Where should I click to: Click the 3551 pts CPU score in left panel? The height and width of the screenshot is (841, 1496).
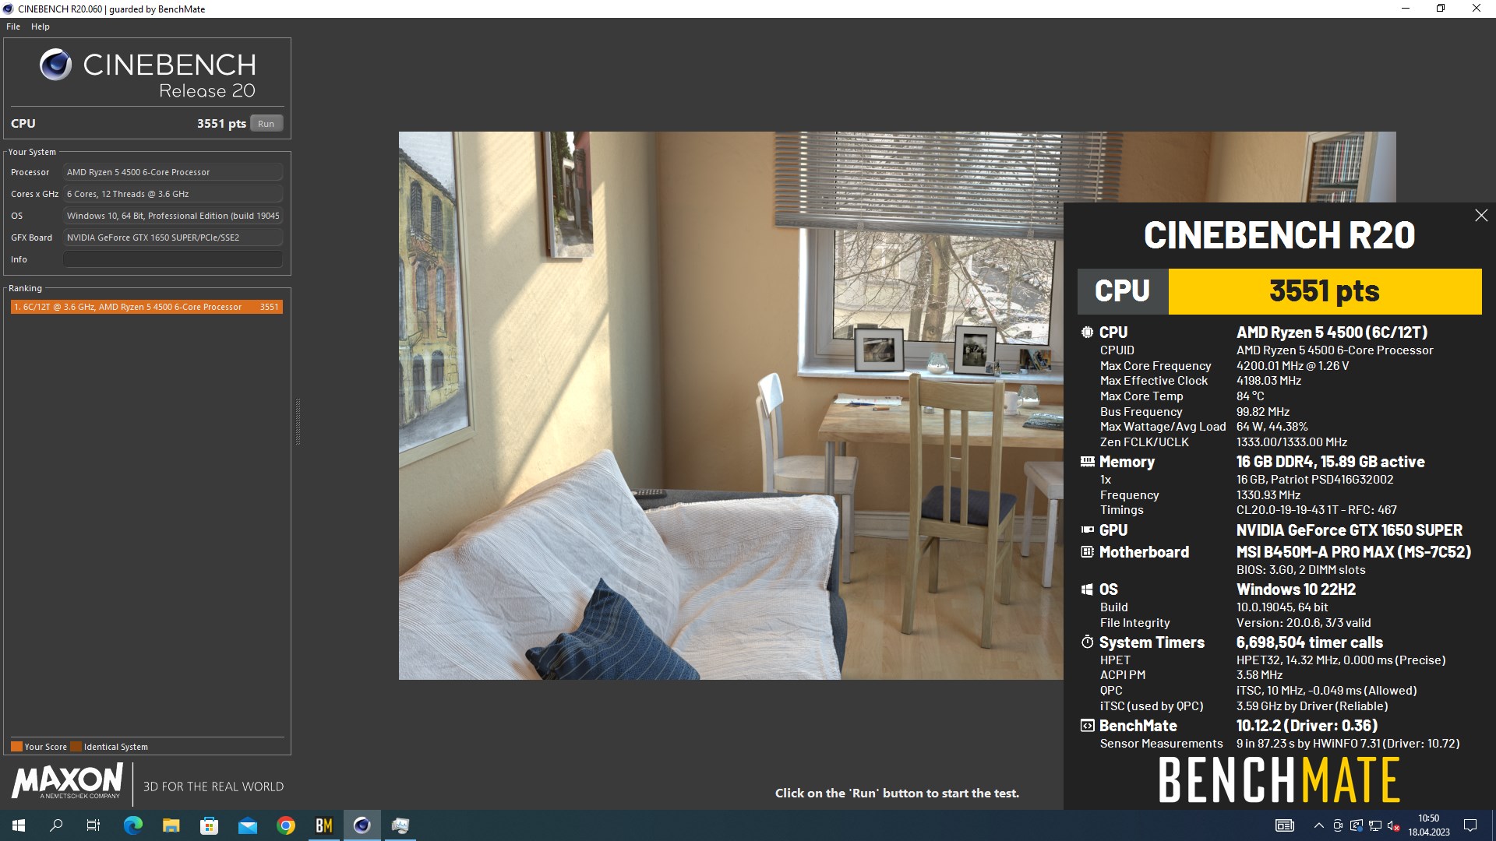point(221,124)
